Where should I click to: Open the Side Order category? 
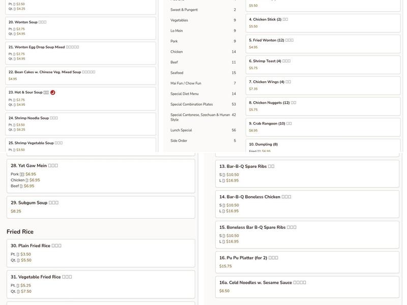pos(179,141)
